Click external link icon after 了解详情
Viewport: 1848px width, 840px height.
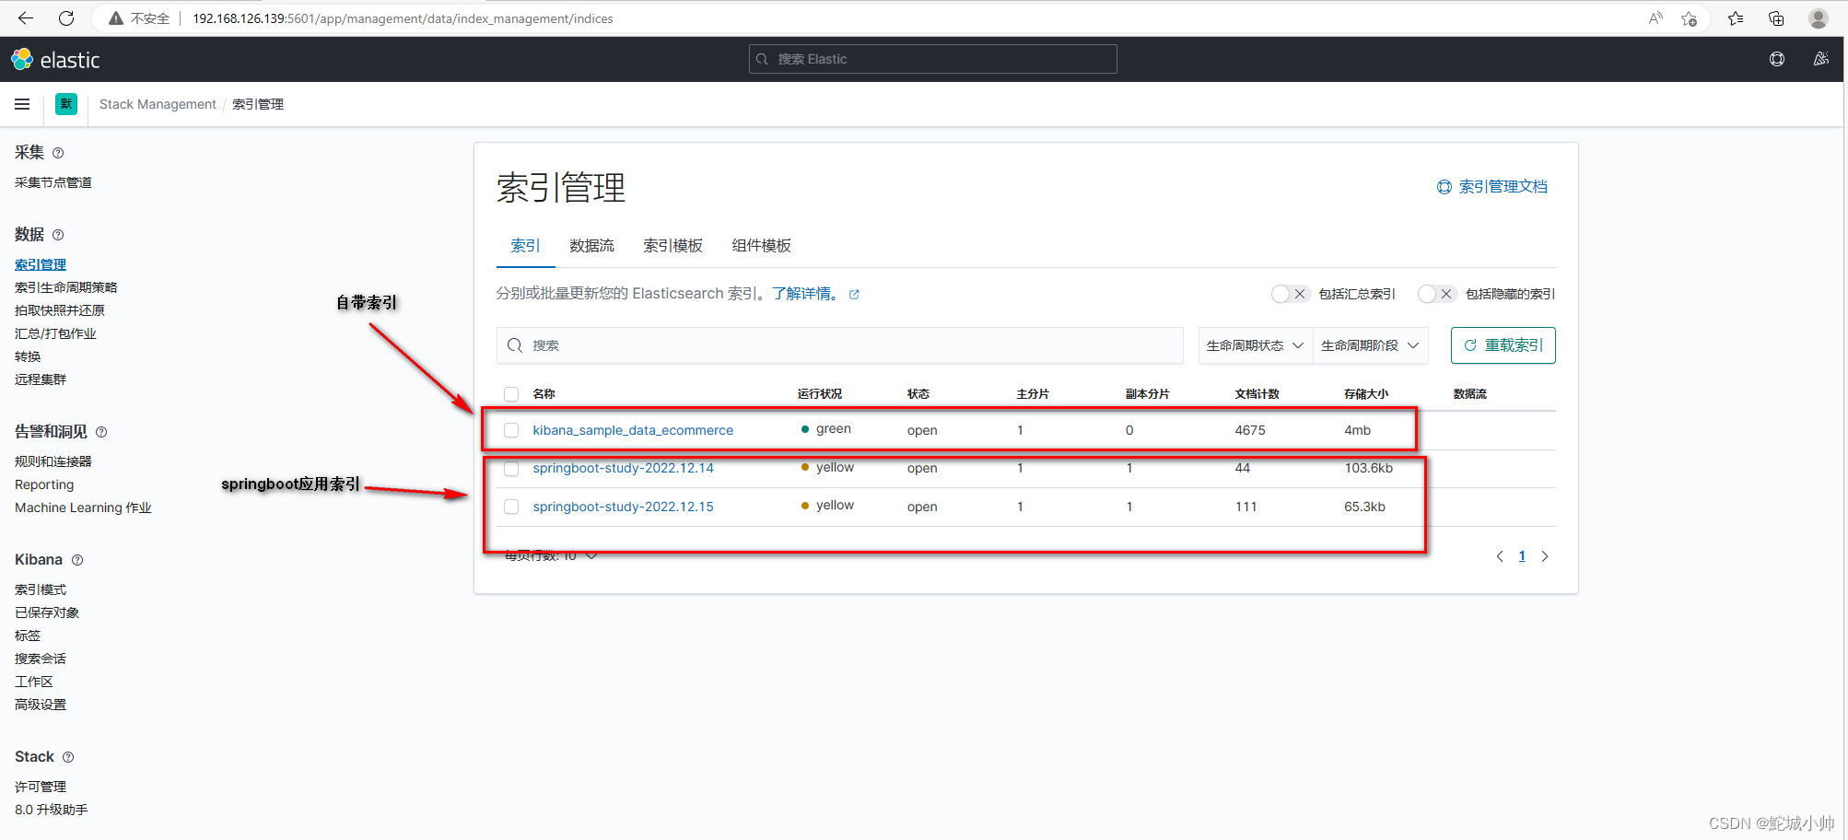[854, 295]
